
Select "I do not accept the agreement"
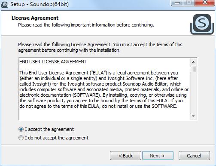pyautogui.click(x=21, y=138)
